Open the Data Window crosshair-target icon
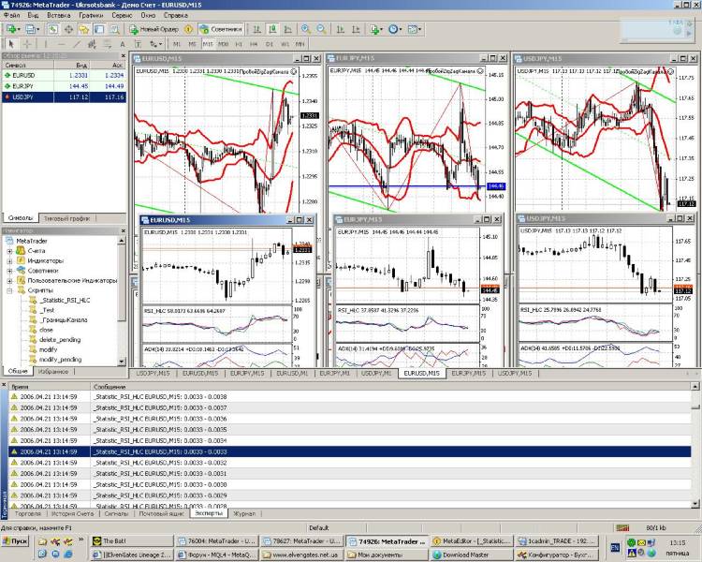The image size is (702, 562). tap(68, 29)
